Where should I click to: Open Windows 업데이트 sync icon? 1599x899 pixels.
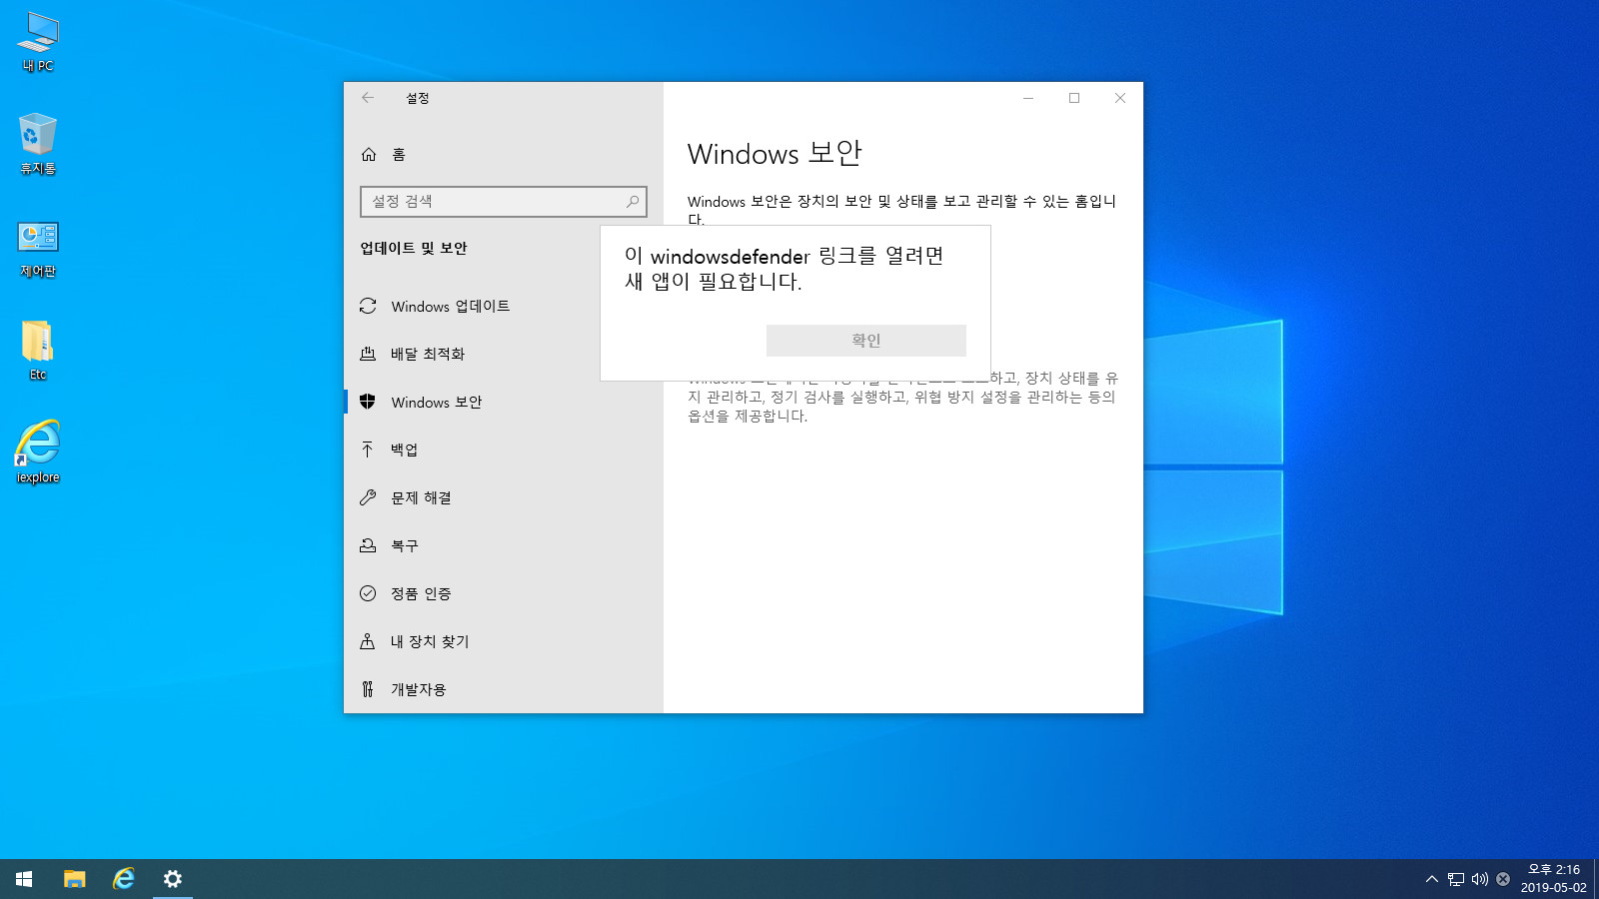[x=368, y=306]
